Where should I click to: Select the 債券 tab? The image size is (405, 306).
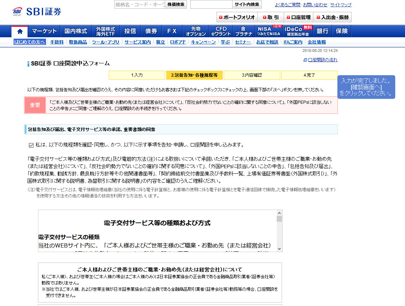click(x=151, y=31)
